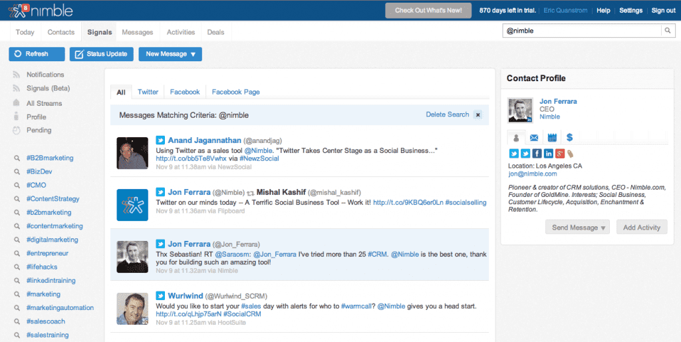681x342 pixels.
Task: Filter stream by Facebook tab
Action: point(185,92)
